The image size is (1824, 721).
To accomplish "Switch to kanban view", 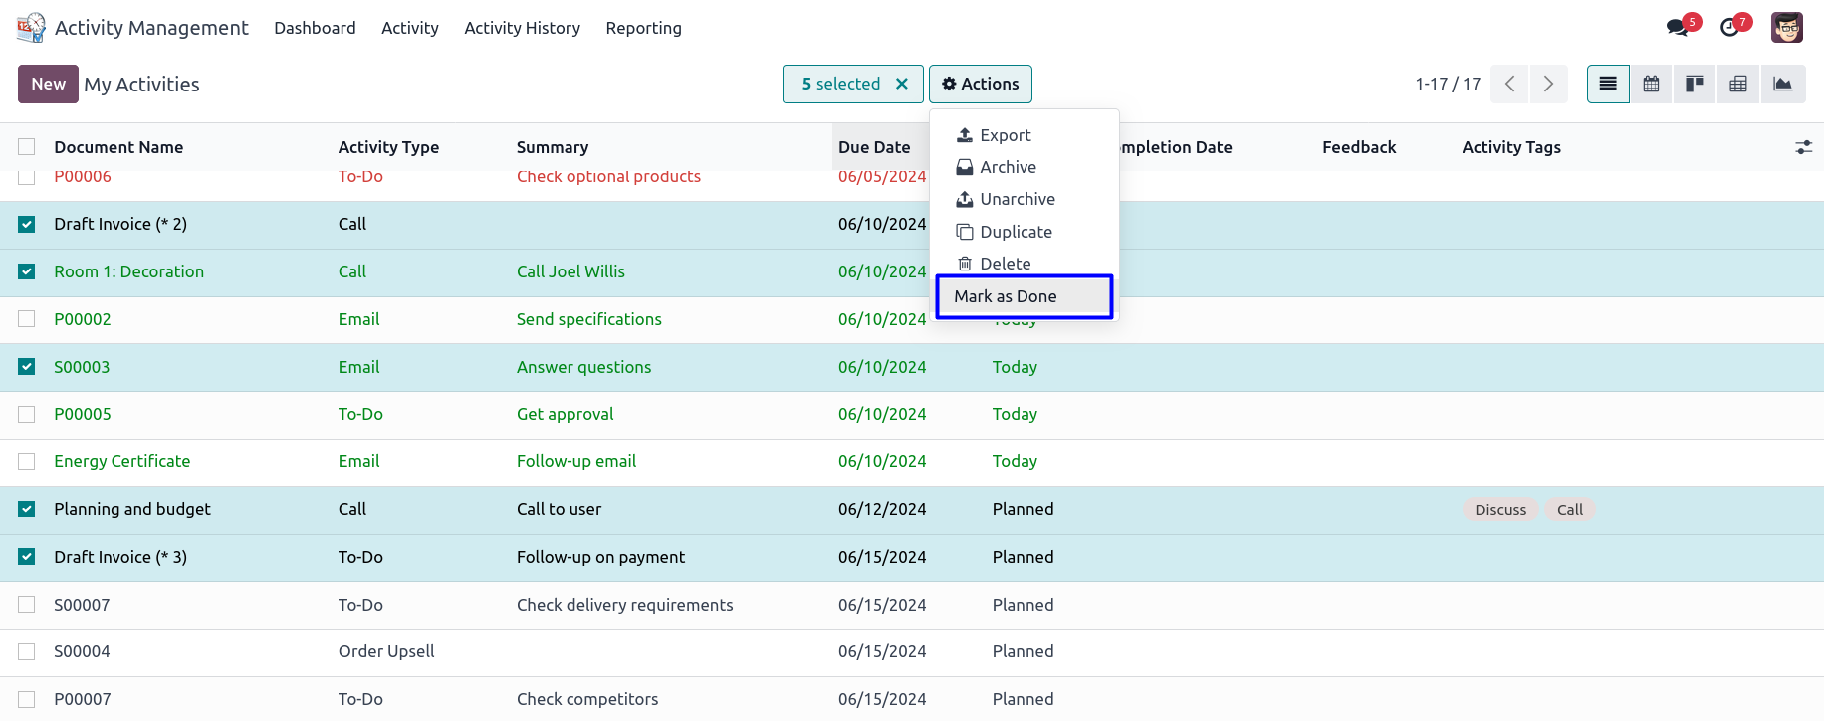I will point(1695,85).
